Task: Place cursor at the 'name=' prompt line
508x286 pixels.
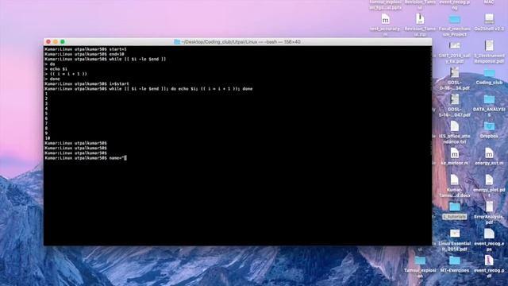Action: [86, 158]
